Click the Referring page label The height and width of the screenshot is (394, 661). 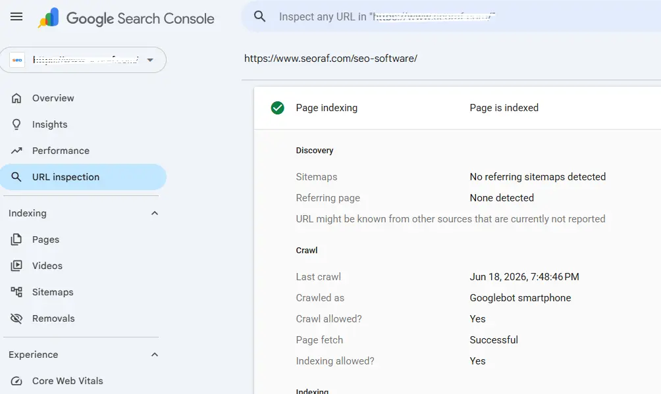coord(328,198)
